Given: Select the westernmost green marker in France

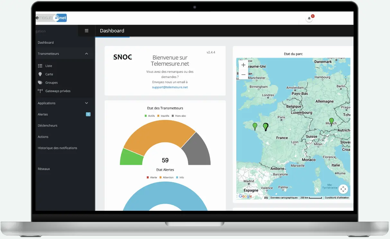Looking at the screenshot, I should pos(255,126).
